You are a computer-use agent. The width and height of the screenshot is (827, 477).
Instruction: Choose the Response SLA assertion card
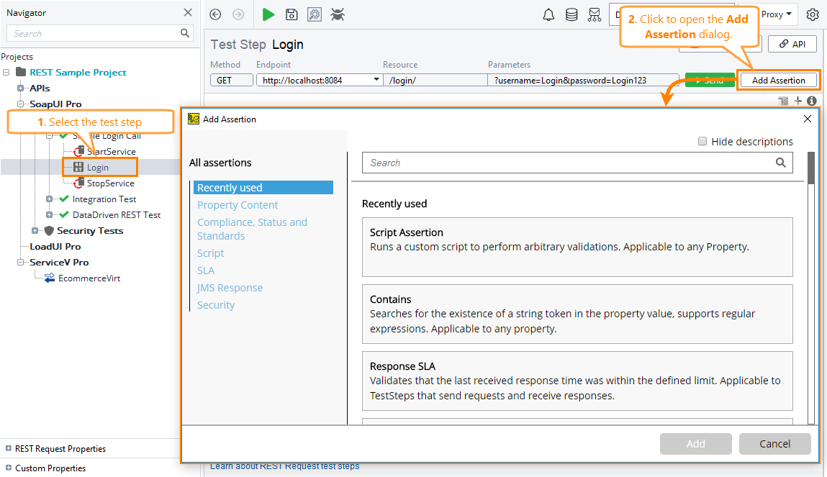click(x=577, y=381)
